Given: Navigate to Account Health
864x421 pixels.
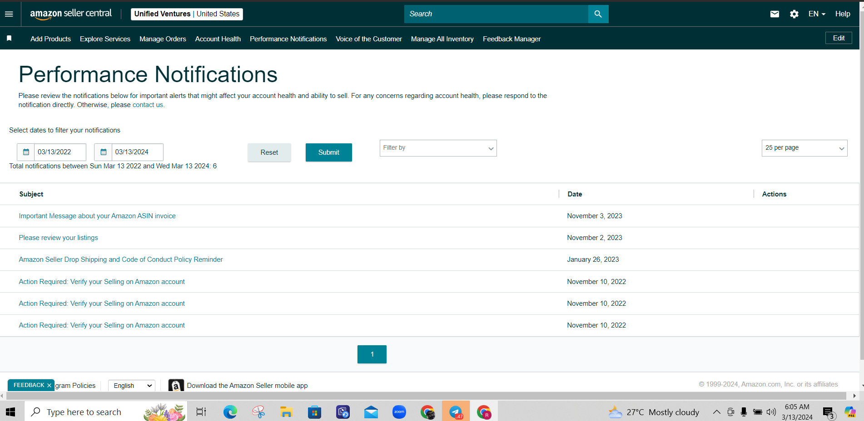Looking at the screenshot, I should (x=218, y=39).
